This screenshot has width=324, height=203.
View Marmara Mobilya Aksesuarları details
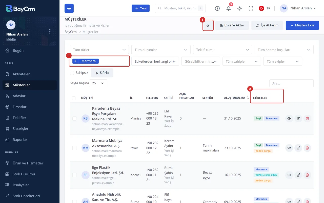click(x=289, y=148)
